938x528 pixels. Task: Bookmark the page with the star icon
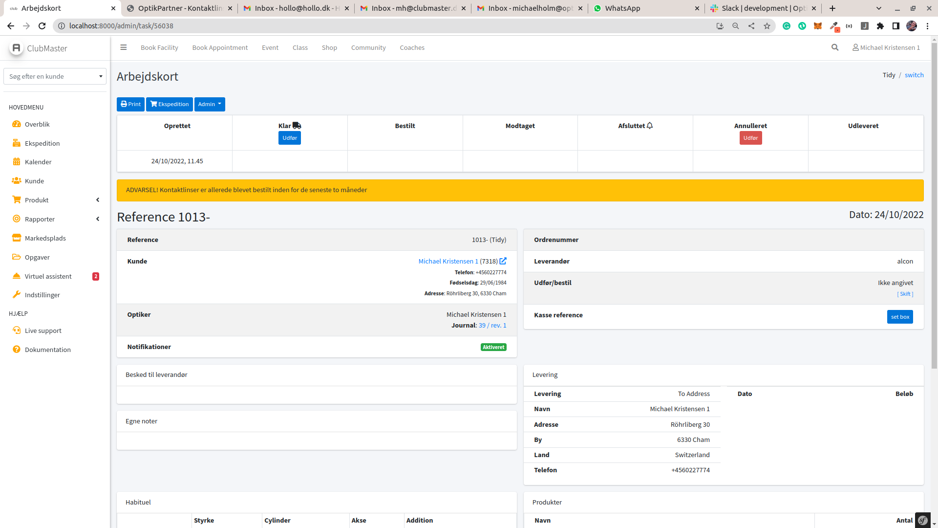(767, 26)
